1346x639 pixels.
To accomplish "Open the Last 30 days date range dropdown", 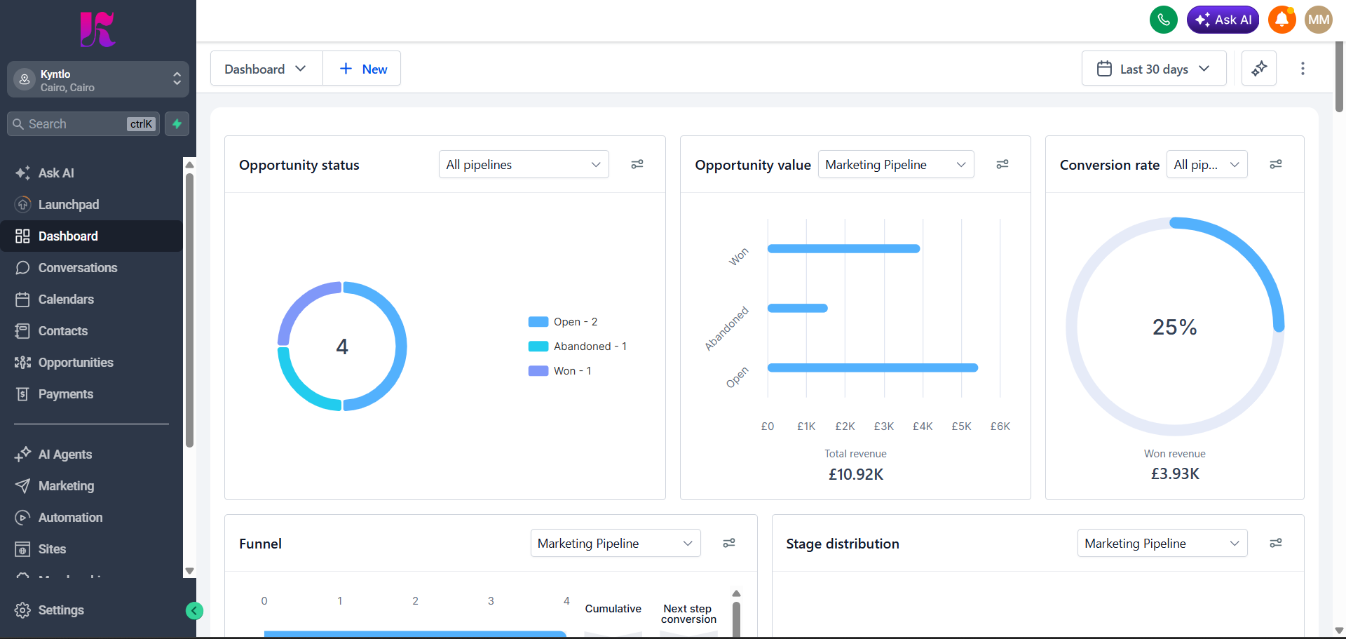I will (x=1154, y=68).
